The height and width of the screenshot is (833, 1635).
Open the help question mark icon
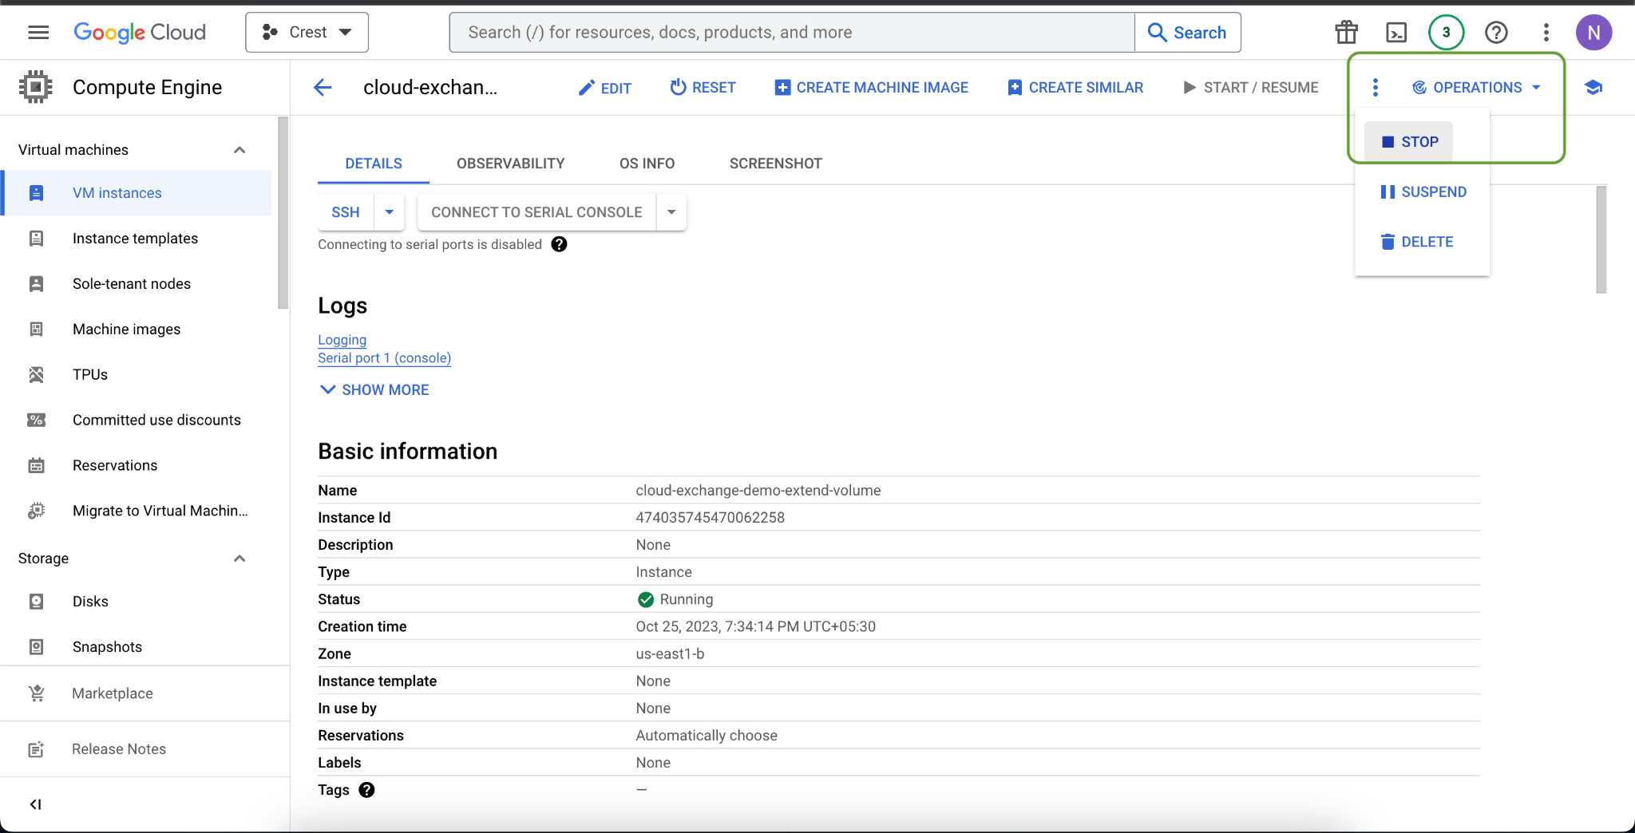coord(1496,32)
